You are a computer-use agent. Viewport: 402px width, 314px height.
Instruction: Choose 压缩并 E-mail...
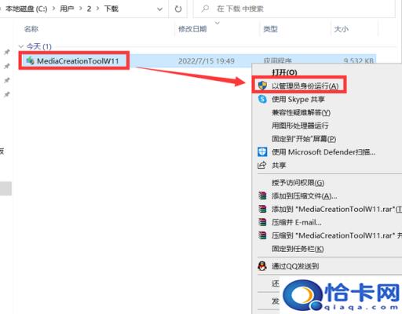[297, 222]
